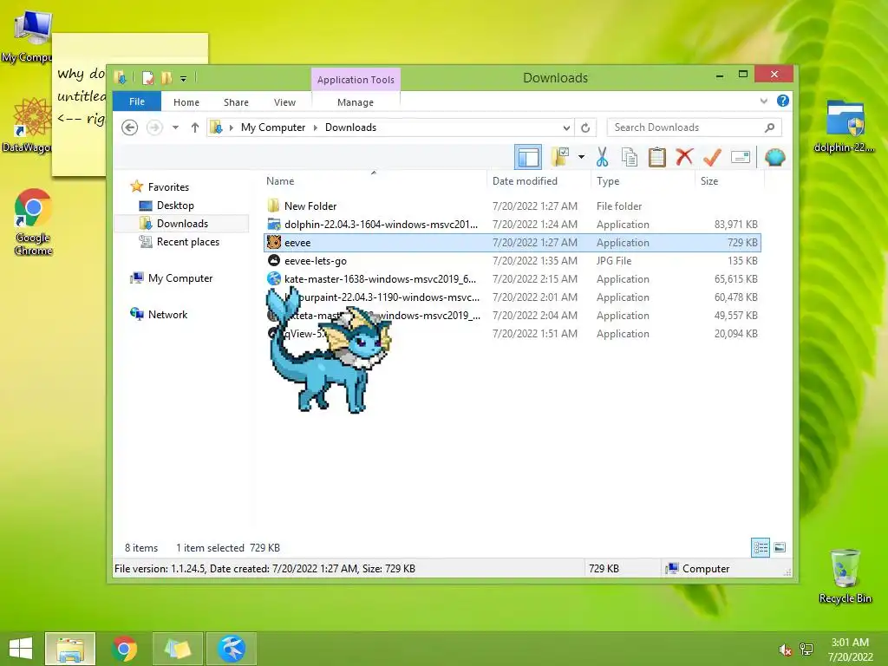The height and width of the screenshot is (666, 888).
Task: Select the eevee-lets-go JPG file
Action: pos(513,260)
